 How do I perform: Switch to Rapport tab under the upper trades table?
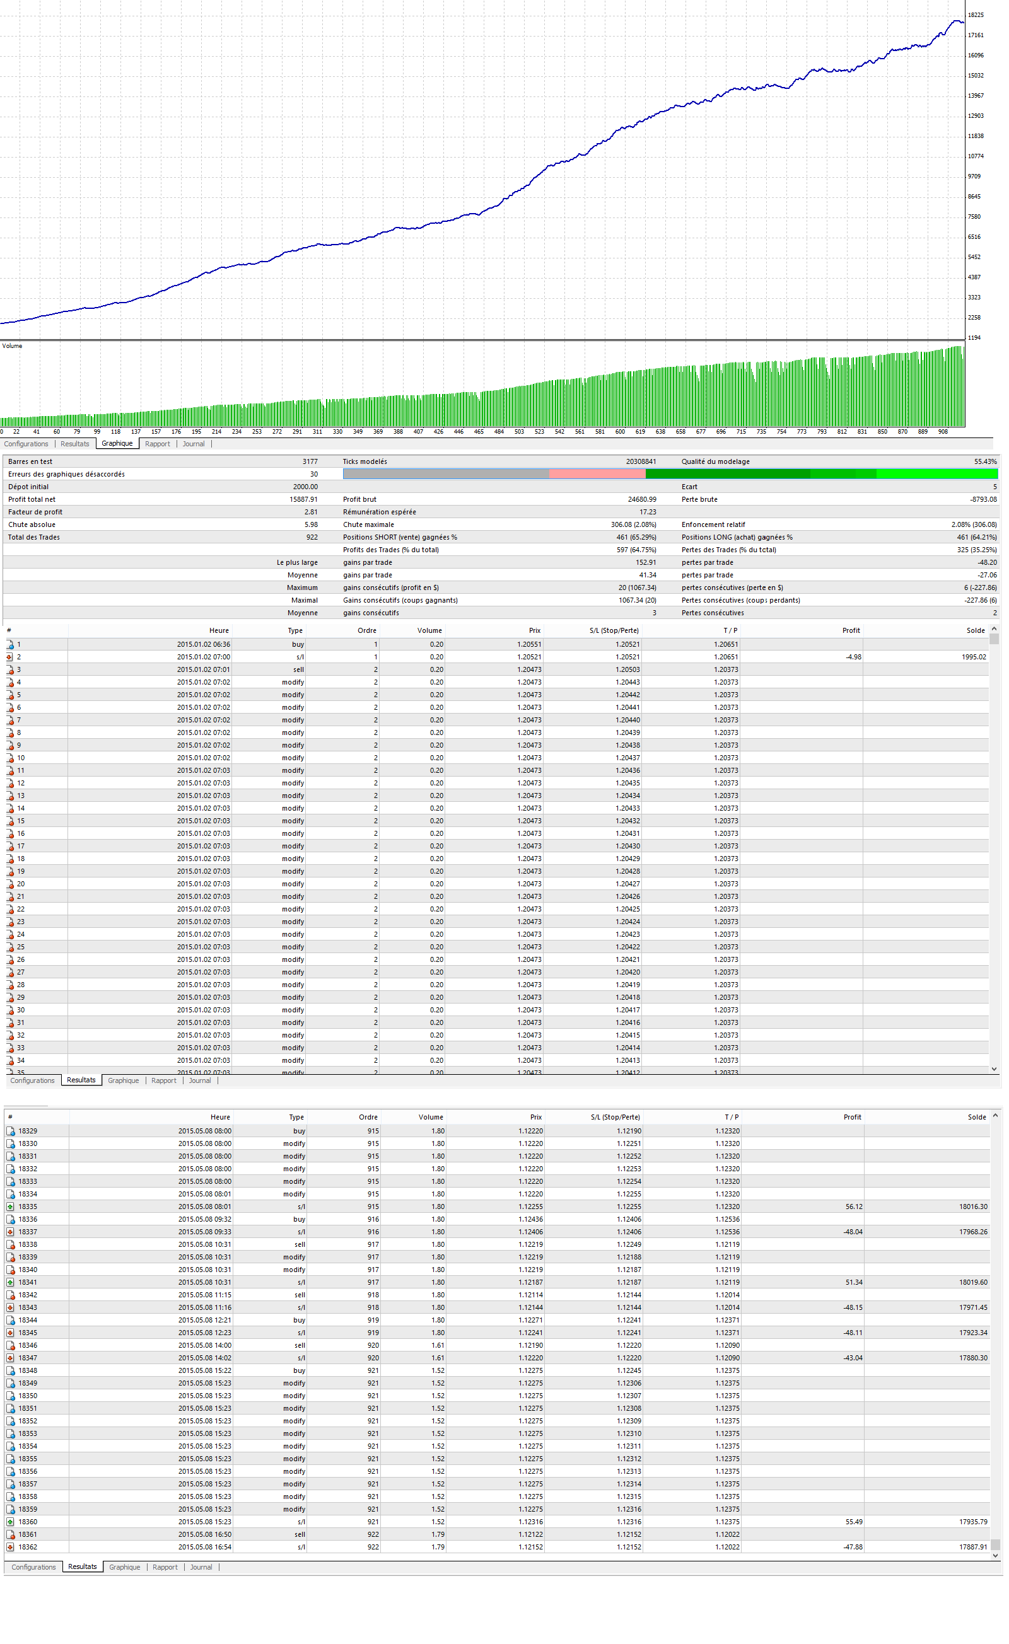pos(163,1080)
